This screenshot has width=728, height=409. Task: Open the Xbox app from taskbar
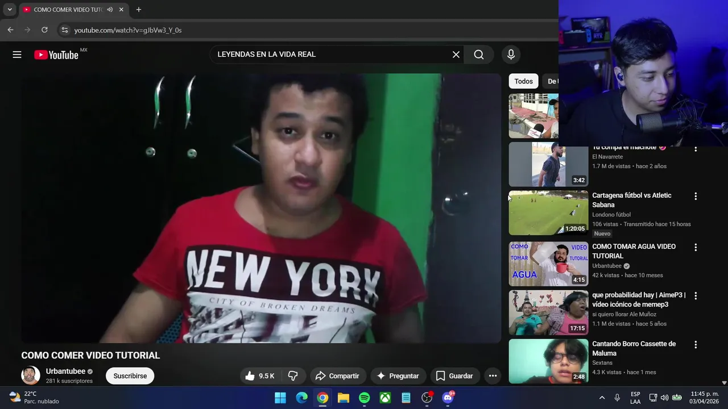[x=385, y=398]
